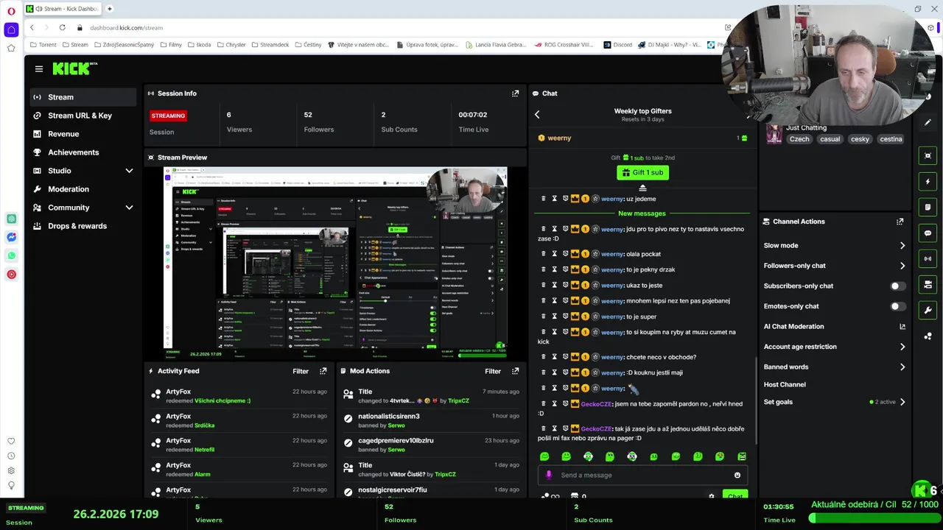Click username weerny in gifters list
This screenshot has width=943, height=530.
pos(559,138)
